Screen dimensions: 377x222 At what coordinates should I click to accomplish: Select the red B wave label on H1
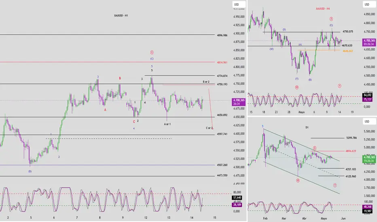tap(120, 78)
